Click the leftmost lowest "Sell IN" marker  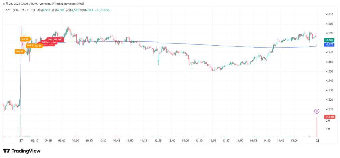[19, 51]
